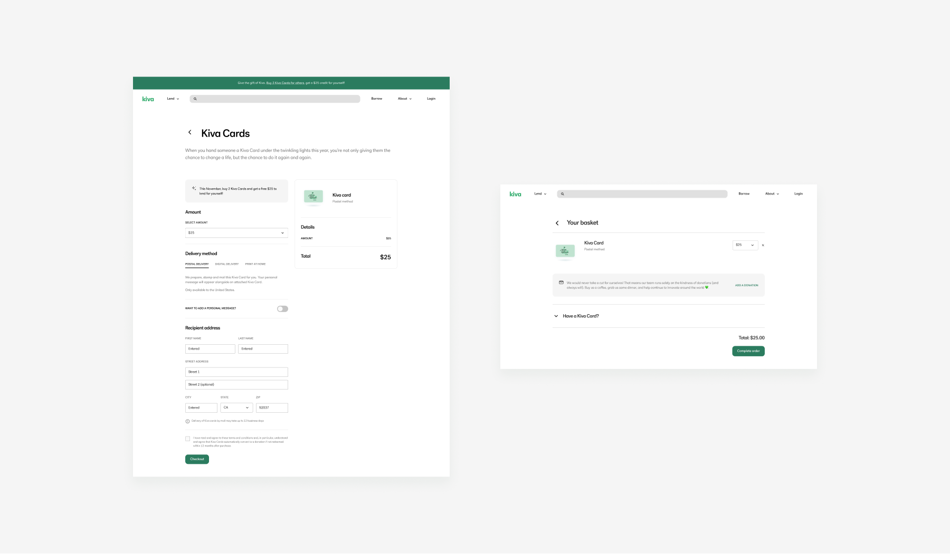950x554 pixels.
Task: Select the Digital Delivery tab
Action: (227, 264)
